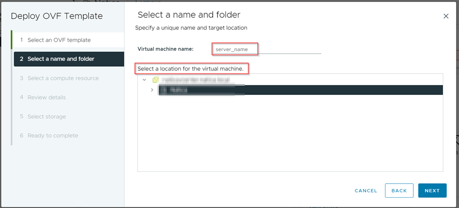Click the CANCEL link
This screenshot has height=208, width=459.
(366, 191)
